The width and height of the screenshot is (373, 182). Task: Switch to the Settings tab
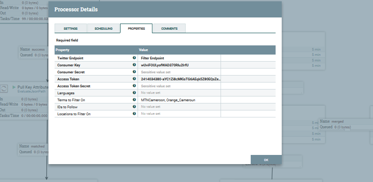pos(71,28)
